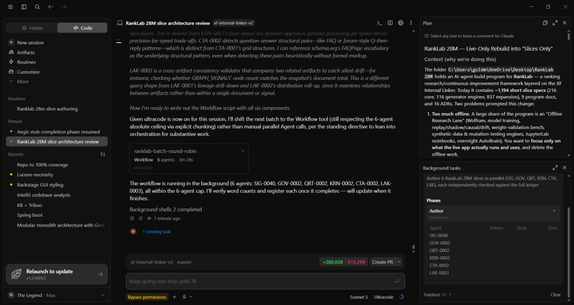Image resolution: width=574 pixels, height=305 pixels.
Task: Pop out the Plan panel
Action: 545,23
